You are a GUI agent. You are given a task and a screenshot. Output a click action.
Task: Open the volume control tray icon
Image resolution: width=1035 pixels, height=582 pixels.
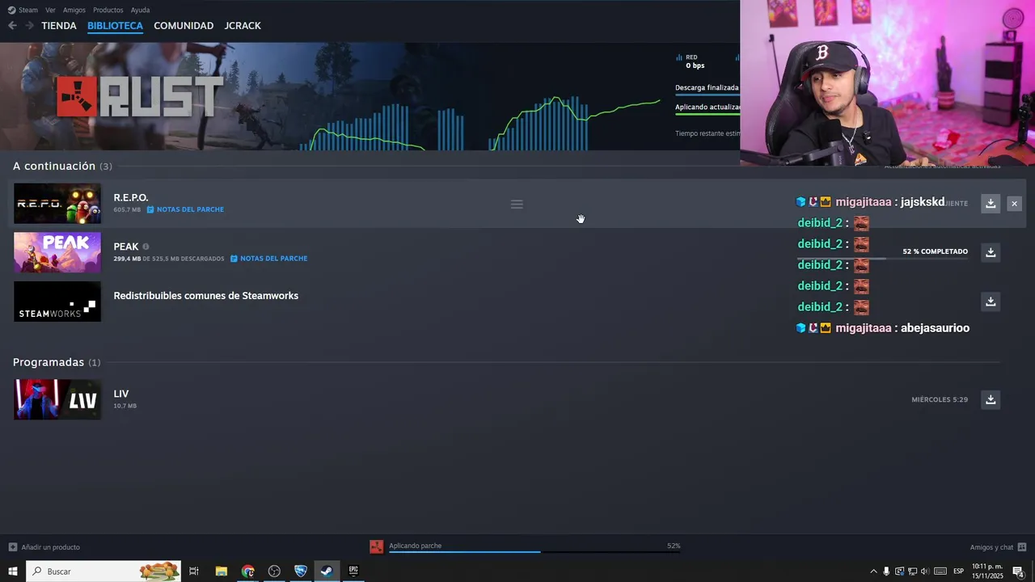[924, 571]
